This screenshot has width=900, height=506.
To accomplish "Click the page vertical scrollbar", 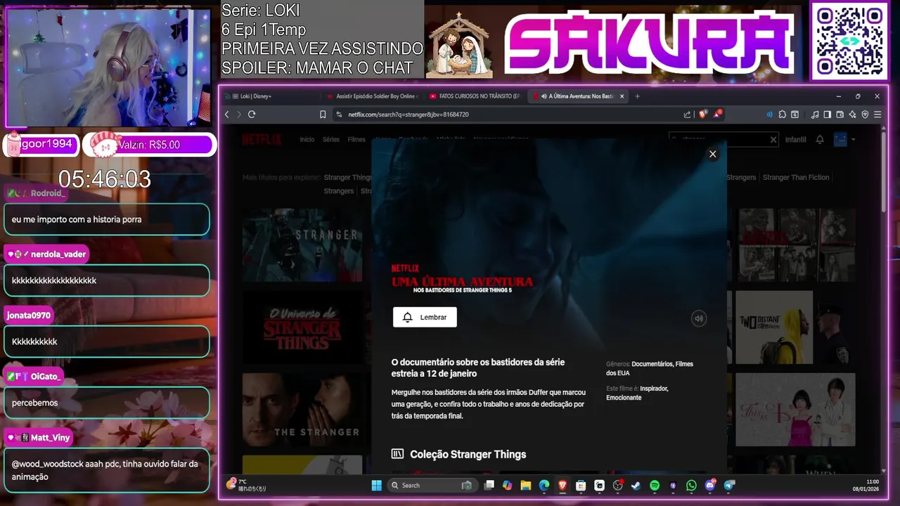I will pos(885,172).
